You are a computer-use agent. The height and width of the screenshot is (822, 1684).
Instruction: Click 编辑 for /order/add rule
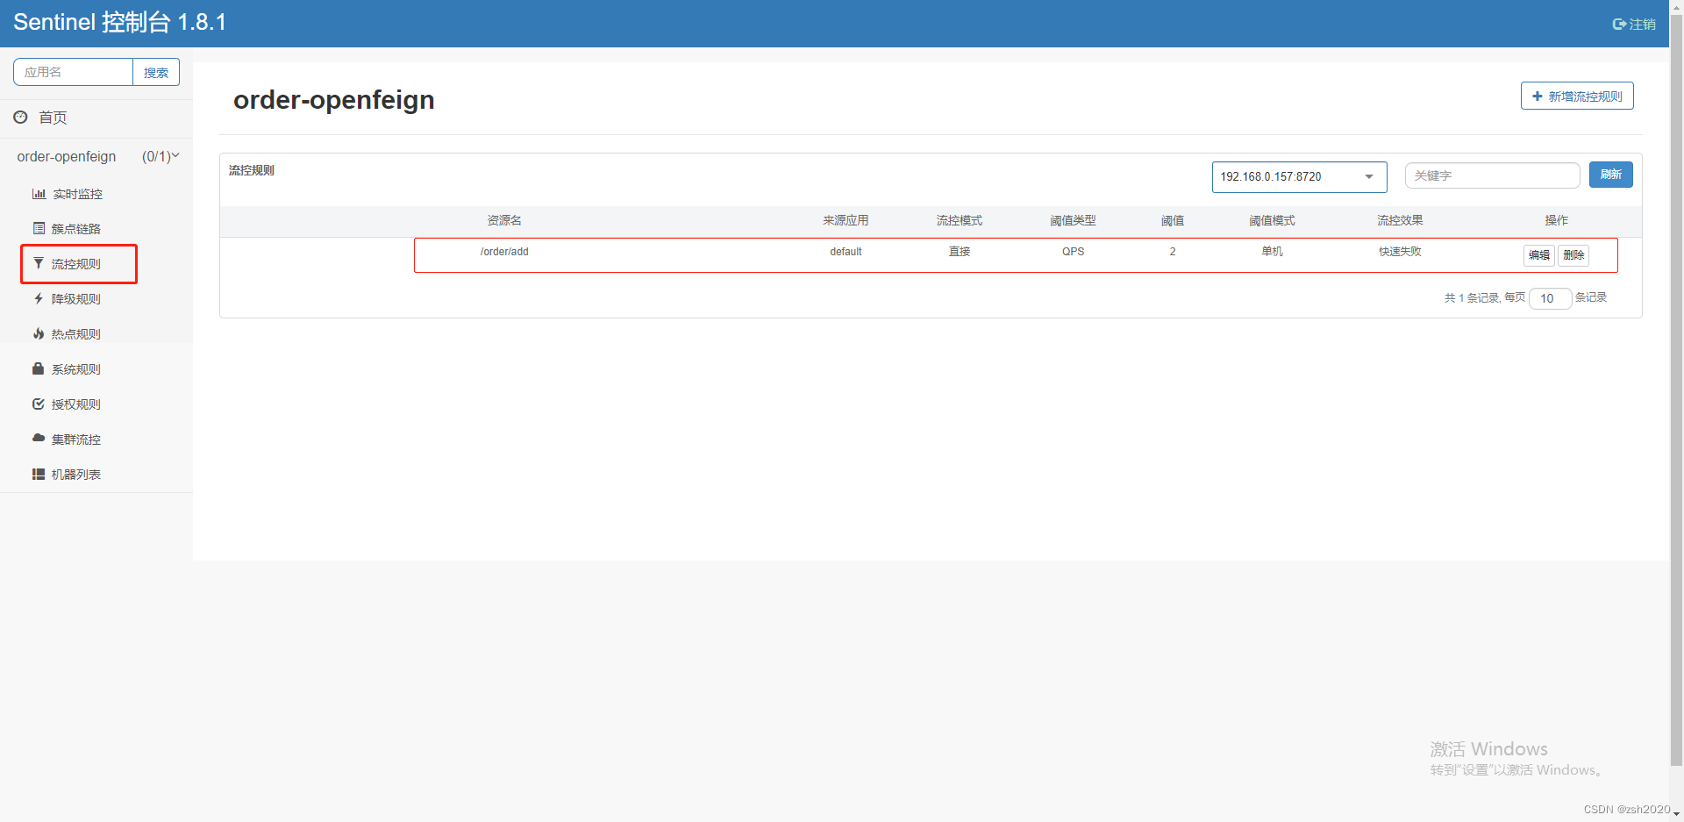click(1538, 255)
